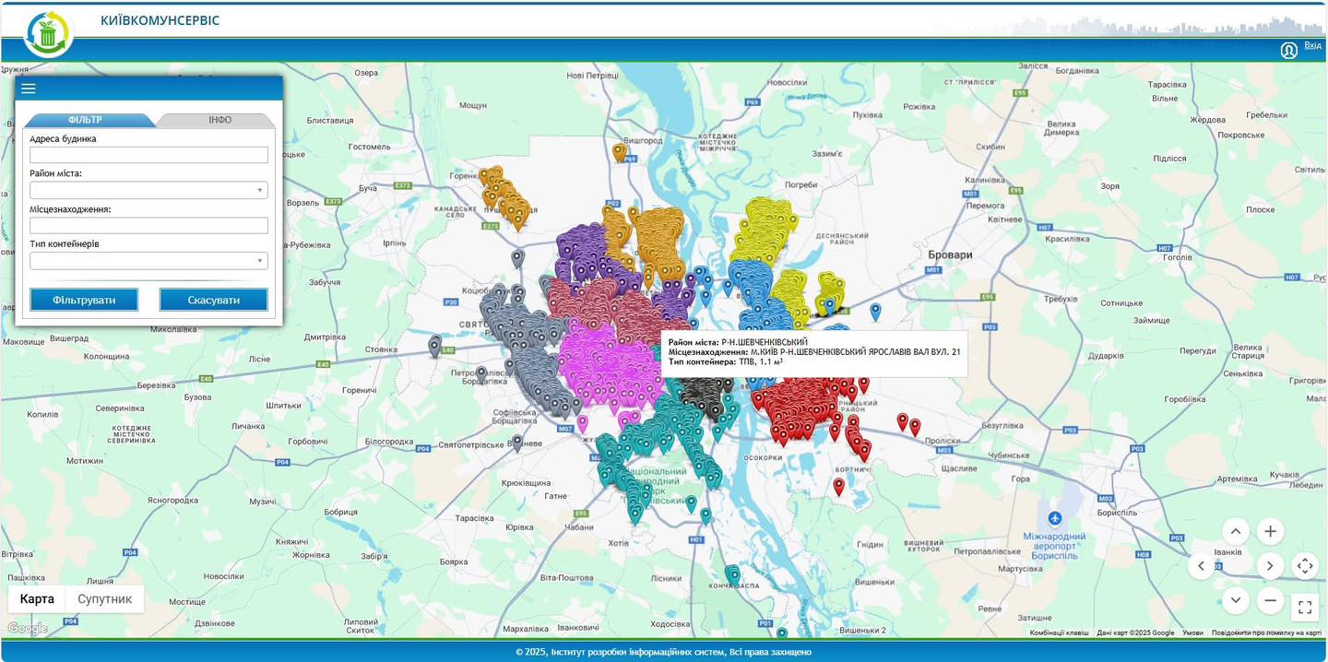Screen dimensions: 1328x662
Task: Expand the Тип контейнерів dropdown
Action: tap(148, 262)
